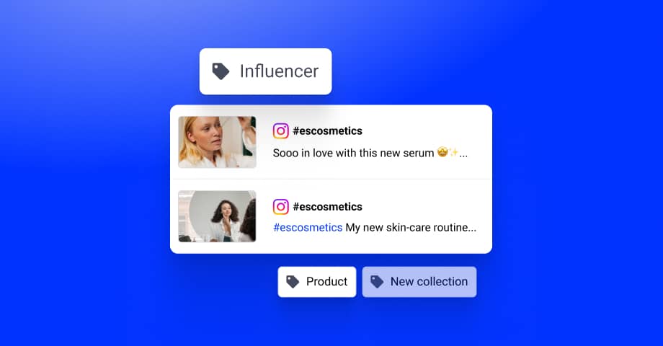Click the star-eyed emoji in caption
The width and height of the screenshot is (663, 346).
click(x=442, y=152)
